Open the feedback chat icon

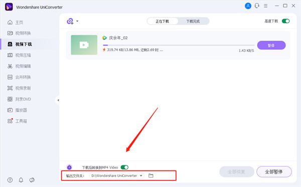(32, 180)
